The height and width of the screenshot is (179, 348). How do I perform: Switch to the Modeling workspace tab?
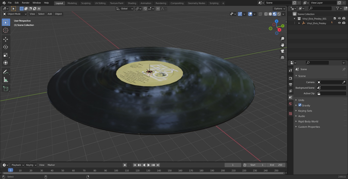click(x=72, y=3)
